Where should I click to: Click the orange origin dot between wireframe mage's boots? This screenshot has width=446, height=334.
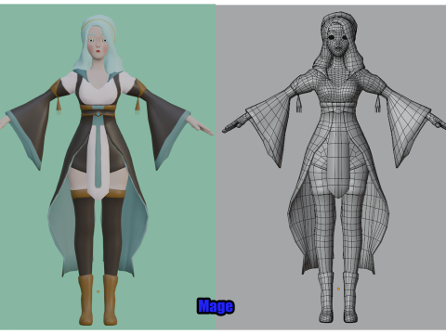click(338, 289)
